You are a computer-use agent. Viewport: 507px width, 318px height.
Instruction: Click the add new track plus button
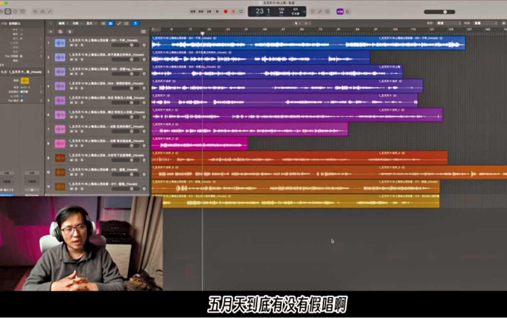point(51,31)
